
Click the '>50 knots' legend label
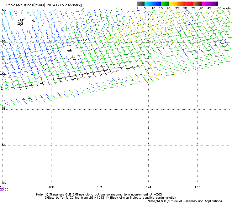click(x=223, y=8)
